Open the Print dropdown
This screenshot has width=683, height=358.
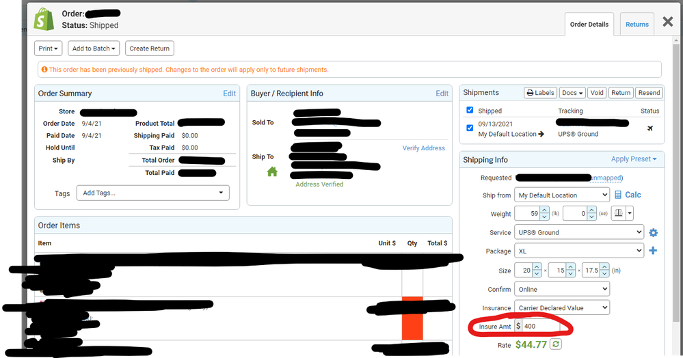48,49
